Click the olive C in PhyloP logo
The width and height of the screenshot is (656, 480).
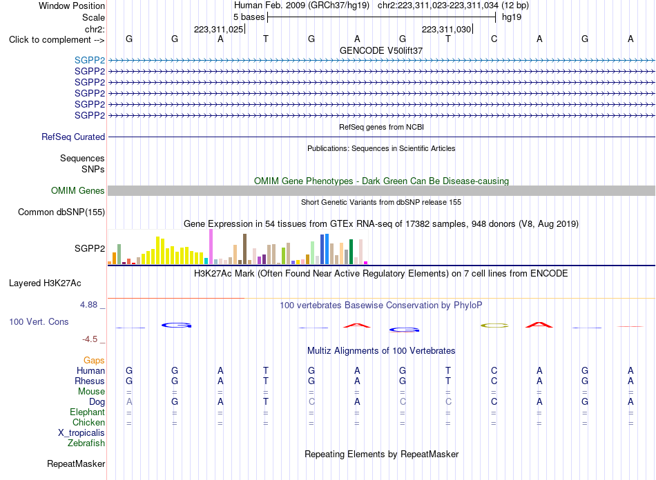coord(494,326)
